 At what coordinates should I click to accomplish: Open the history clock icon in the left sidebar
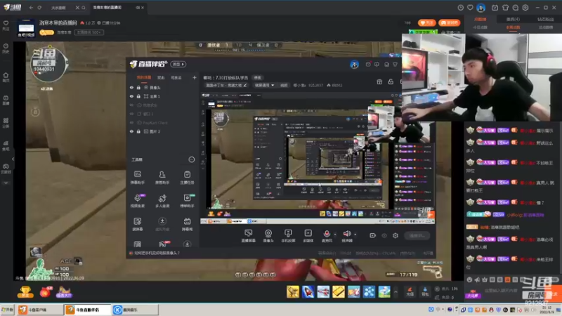tap(6, 48)
